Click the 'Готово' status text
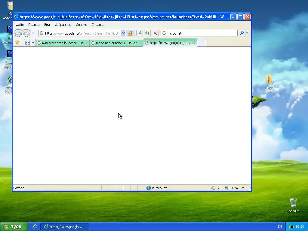 19,188
